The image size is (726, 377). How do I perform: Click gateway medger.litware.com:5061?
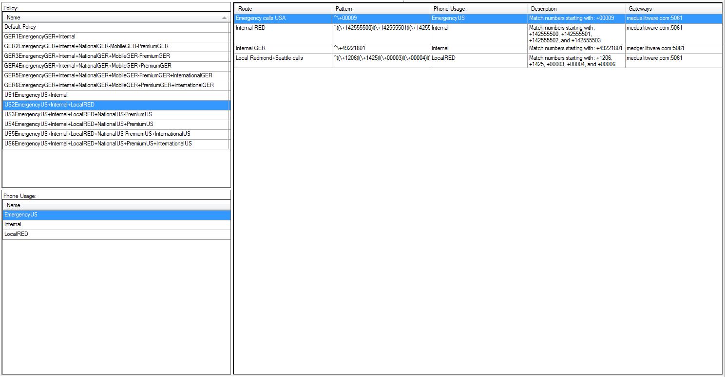(673, 49)
